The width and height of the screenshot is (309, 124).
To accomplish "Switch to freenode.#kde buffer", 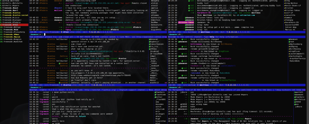I will [10, 29].
